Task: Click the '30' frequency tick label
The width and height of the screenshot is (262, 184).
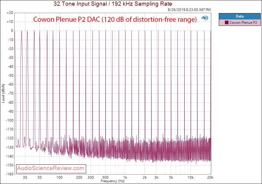Action: (x=25, y=177)
